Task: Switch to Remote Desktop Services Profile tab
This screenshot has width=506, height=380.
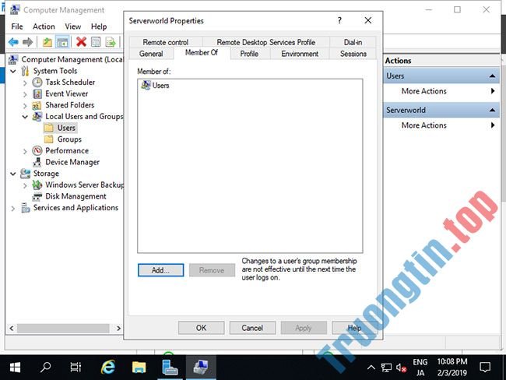Action: 266,42
